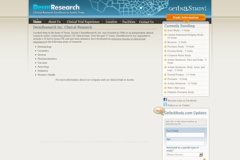Image resolution: width=240 pixels, height=160 pixels.
Task: Open the GetInAStudy logo link
Action: [187, 8]
